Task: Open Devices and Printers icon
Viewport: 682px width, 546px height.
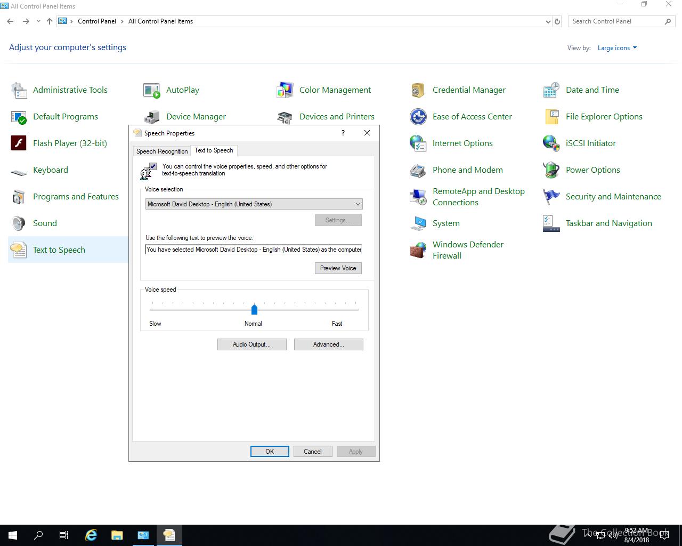Action: click(285, 117)
